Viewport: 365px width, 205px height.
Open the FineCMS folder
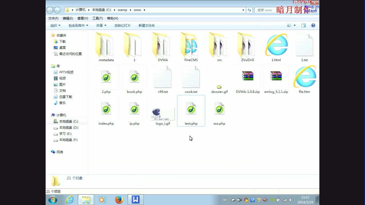pyautogui.click(x=191, y=47)
